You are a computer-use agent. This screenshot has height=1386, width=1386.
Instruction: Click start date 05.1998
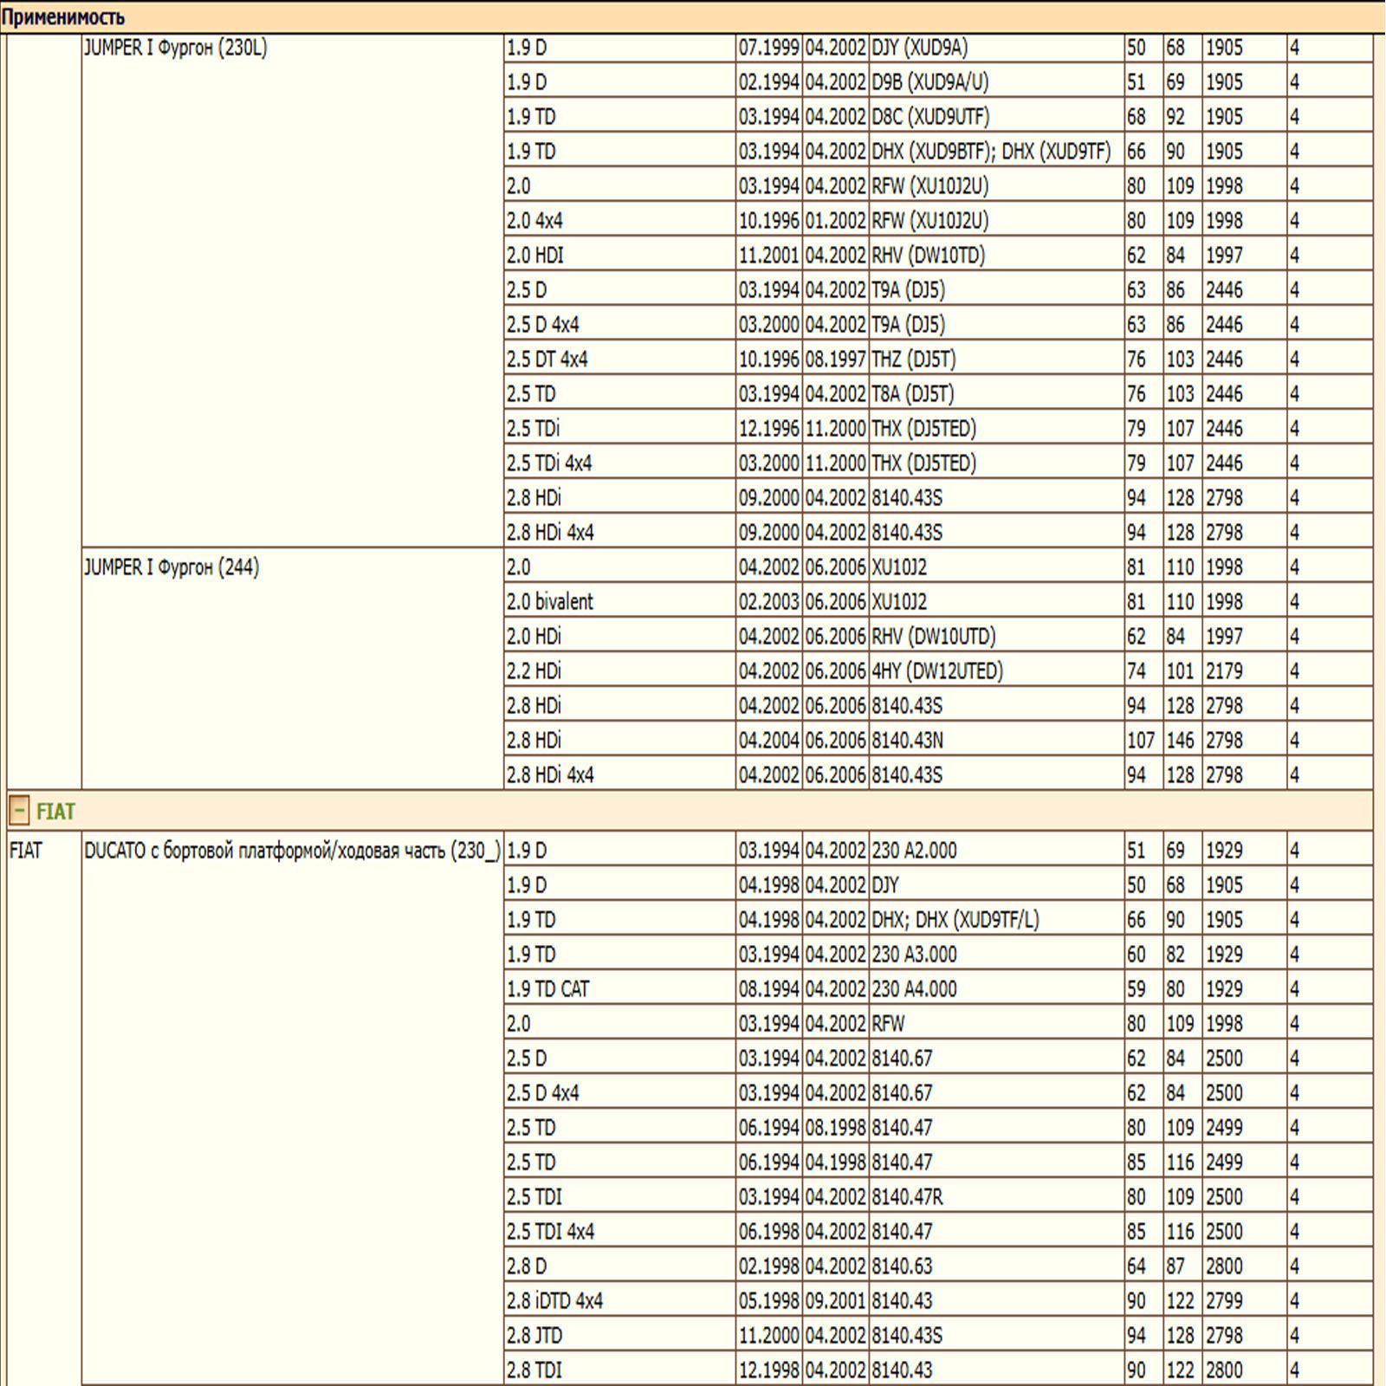tap(769, 1301)
